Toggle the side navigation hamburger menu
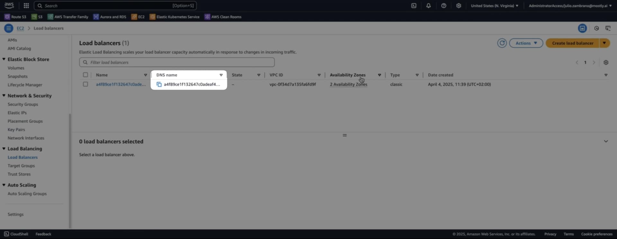The image size is (617, 239). 9,28
